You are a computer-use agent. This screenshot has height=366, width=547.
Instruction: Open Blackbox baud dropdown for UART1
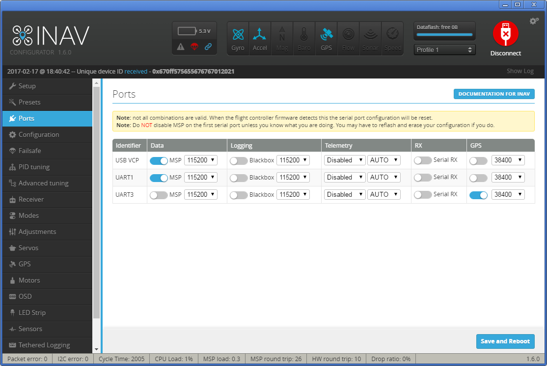[293, 177]
